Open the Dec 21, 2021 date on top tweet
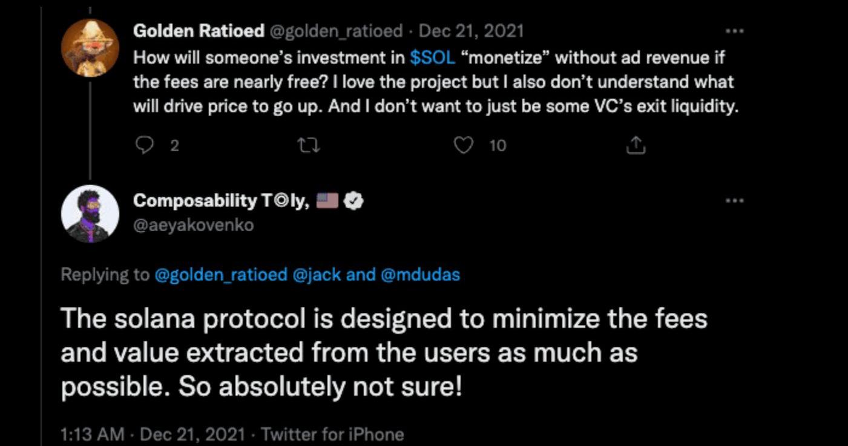The width and height of the screenshot is (848, 446). (x=472, y=31)
